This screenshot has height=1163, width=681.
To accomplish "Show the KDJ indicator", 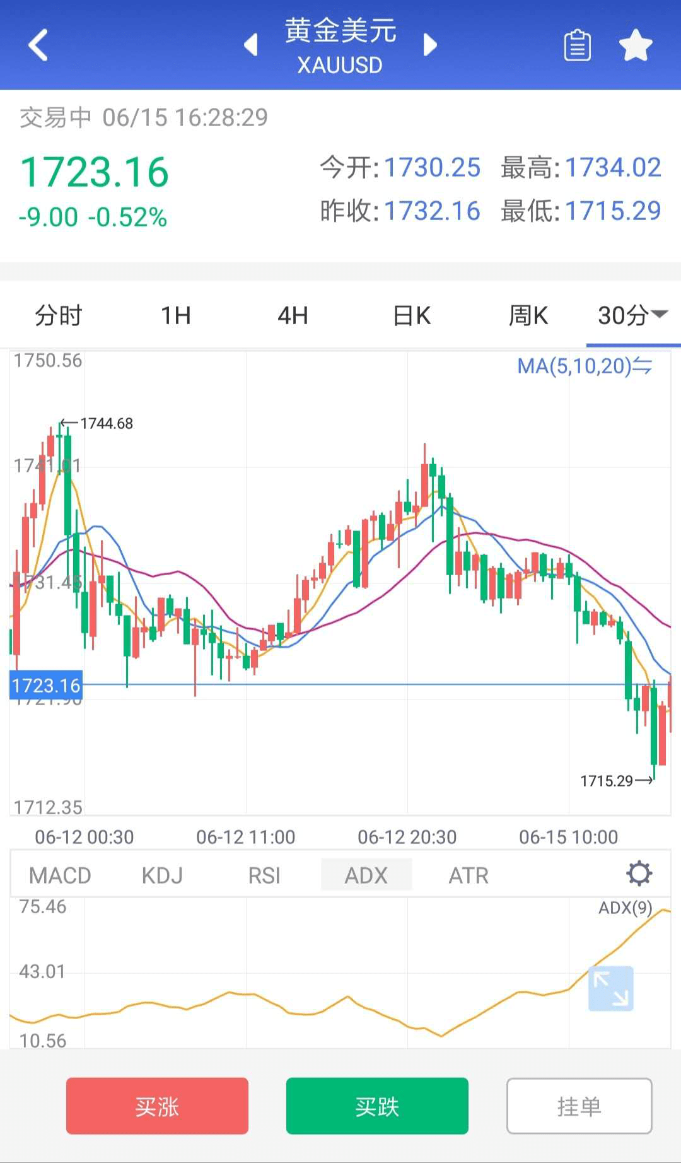I will pos(162,875).
